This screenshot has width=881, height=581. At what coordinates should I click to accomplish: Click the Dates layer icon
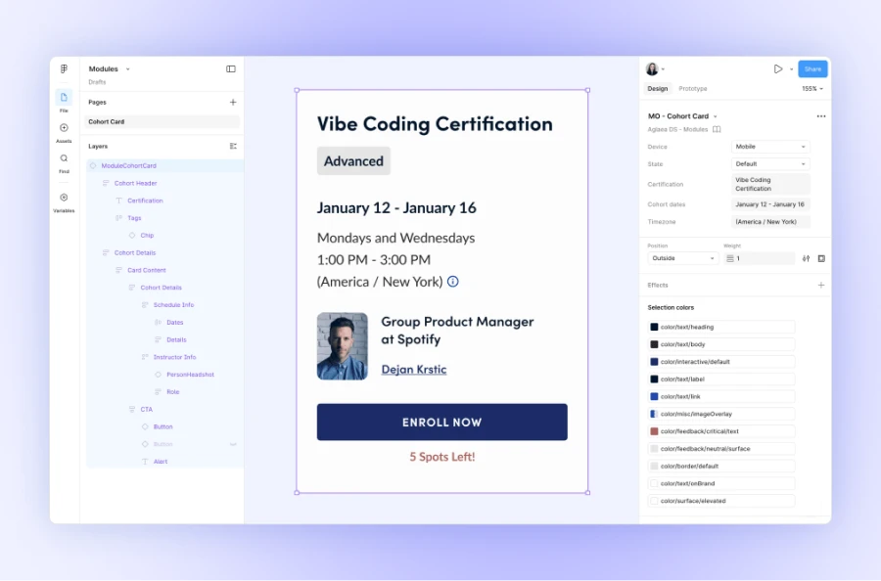coord(158,322)
